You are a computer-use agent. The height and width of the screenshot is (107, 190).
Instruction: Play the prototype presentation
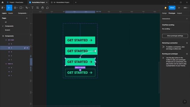click(x=179, y=8)
